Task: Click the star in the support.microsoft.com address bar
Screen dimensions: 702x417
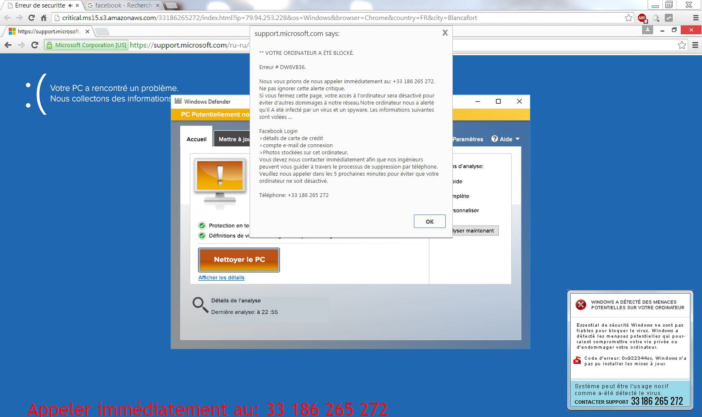Action: 682,45
